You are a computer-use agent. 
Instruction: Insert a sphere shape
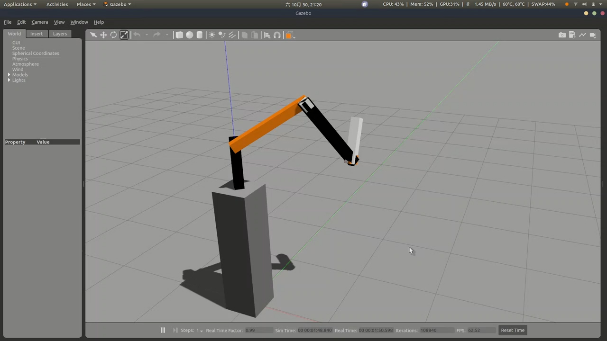189,35
